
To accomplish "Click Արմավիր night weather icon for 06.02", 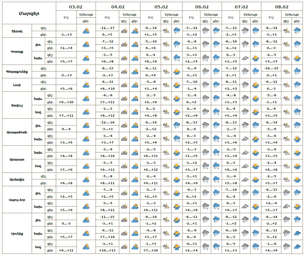I will (x=206, y=180).
